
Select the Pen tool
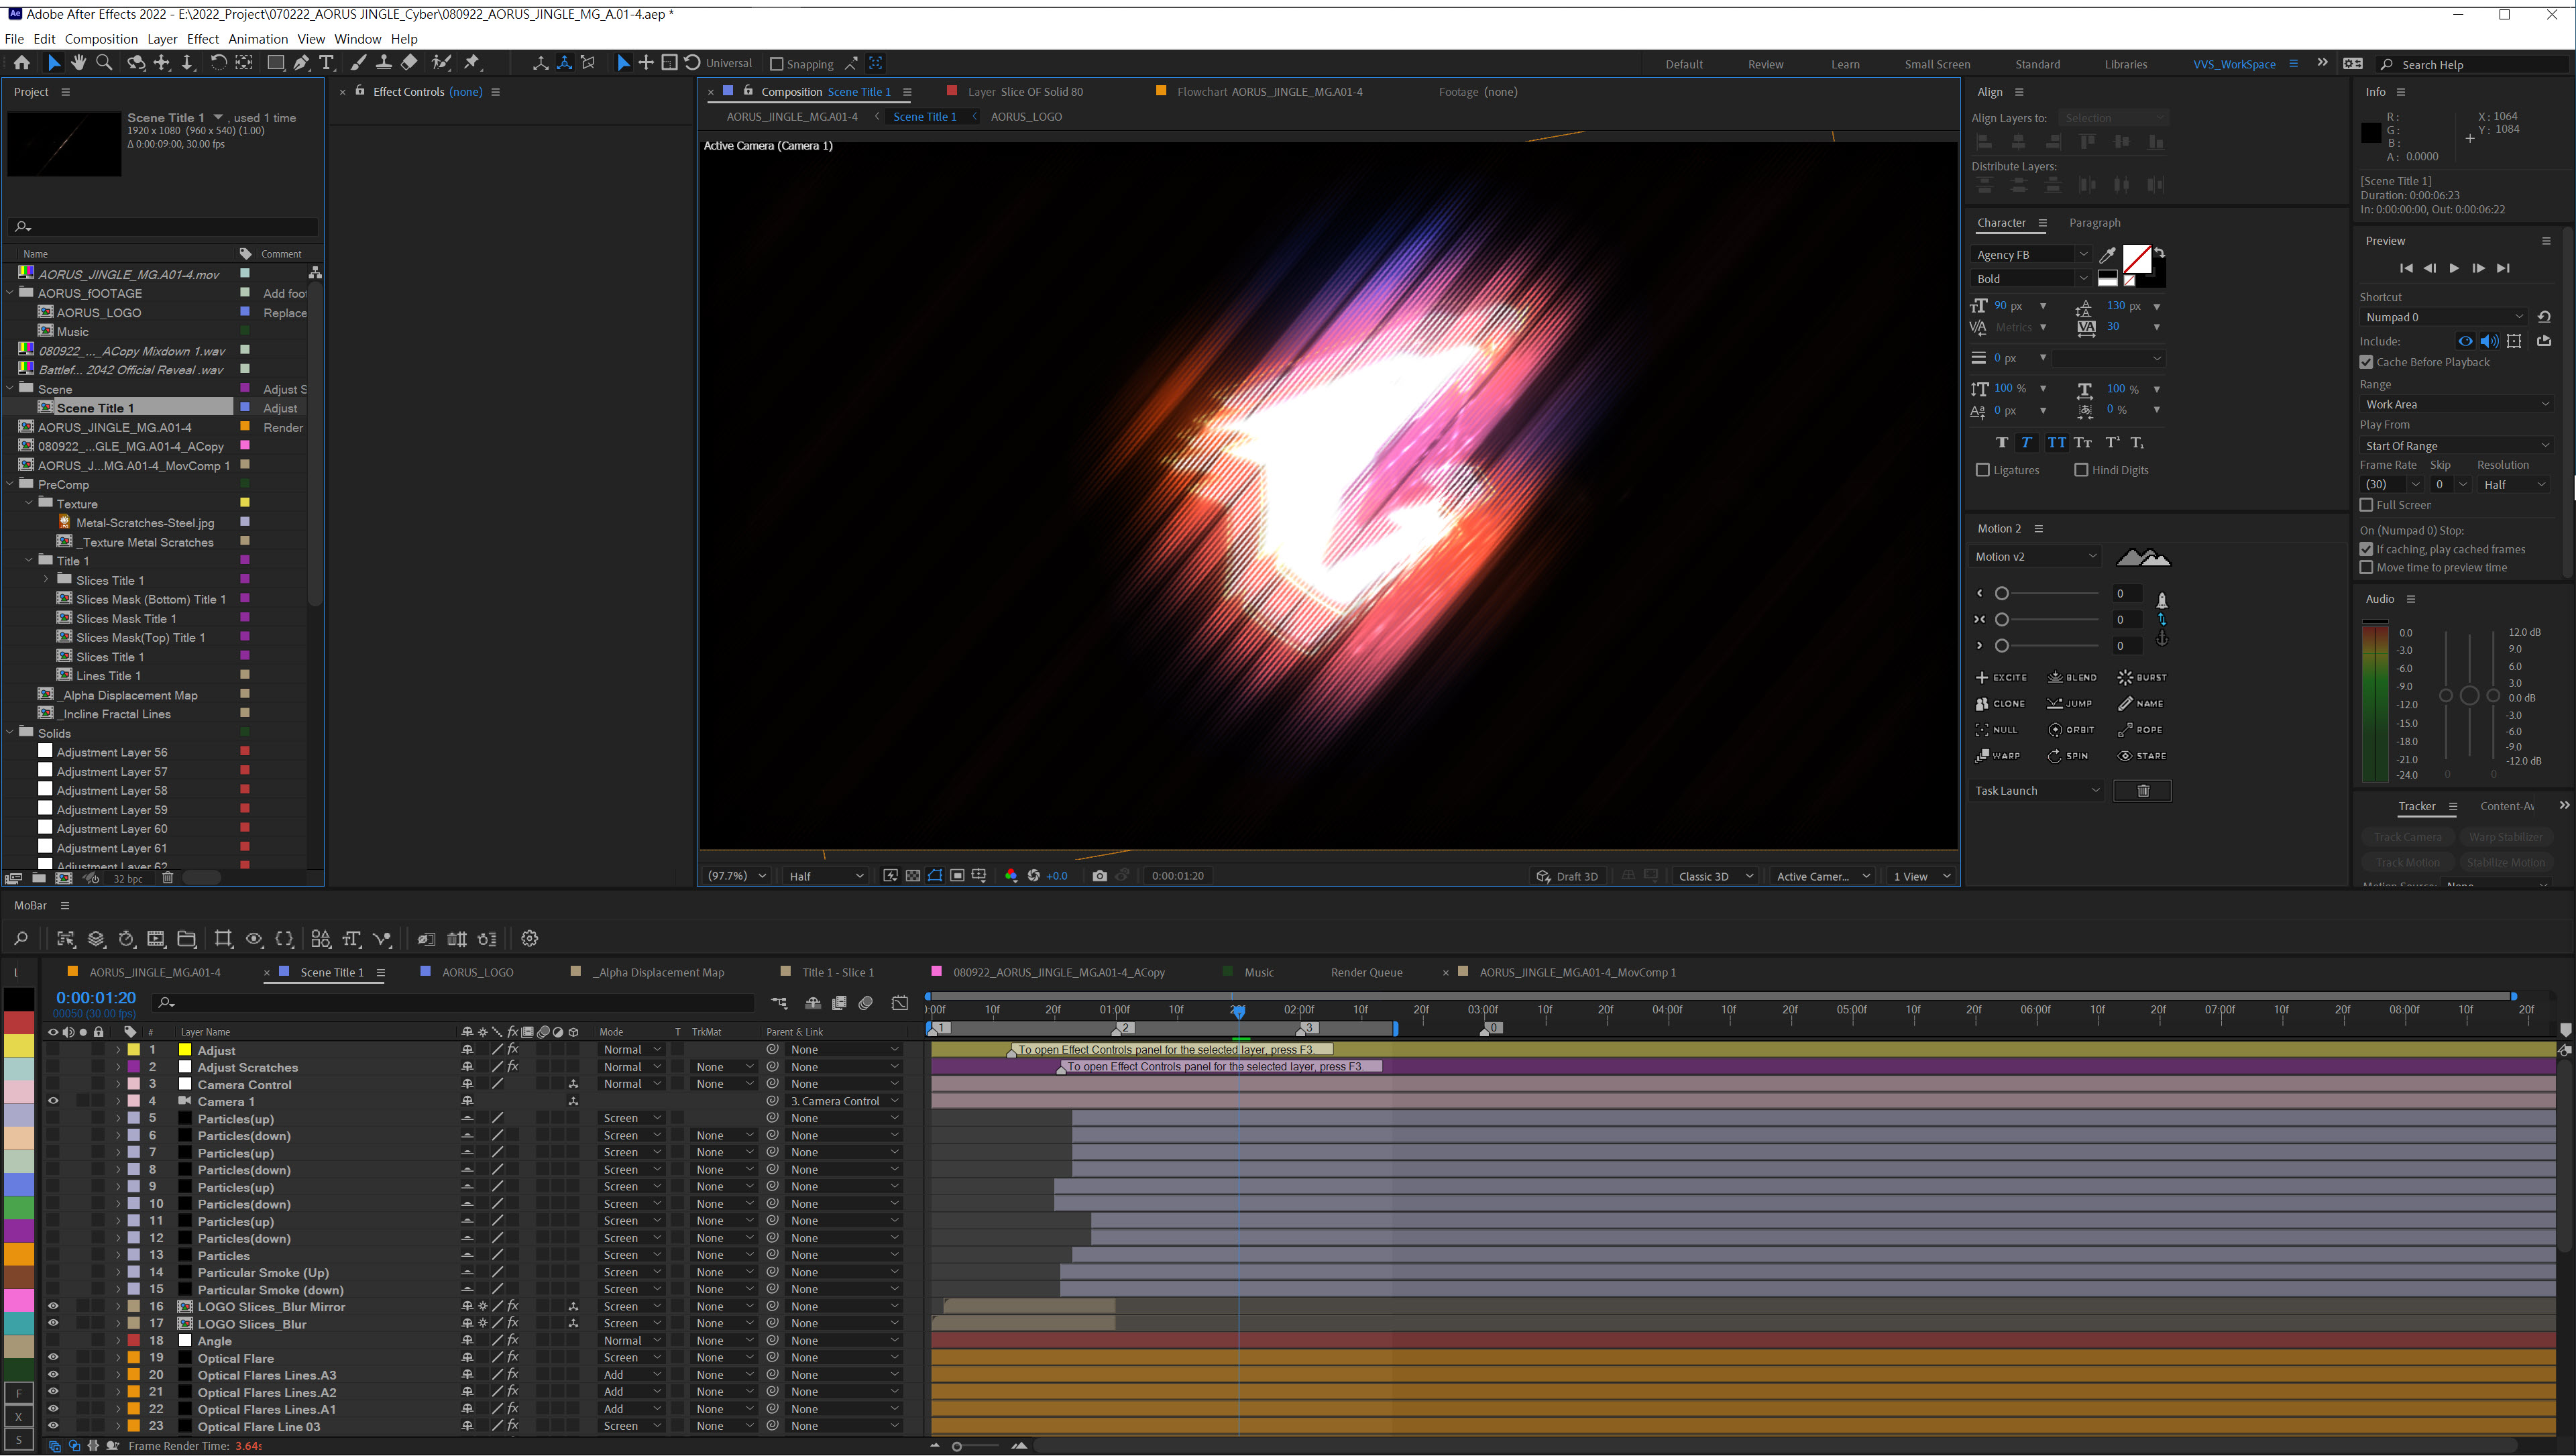(301, 63)
